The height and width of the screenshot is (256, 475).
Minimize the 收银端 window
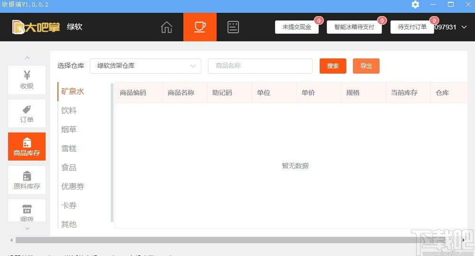point(433,5)
